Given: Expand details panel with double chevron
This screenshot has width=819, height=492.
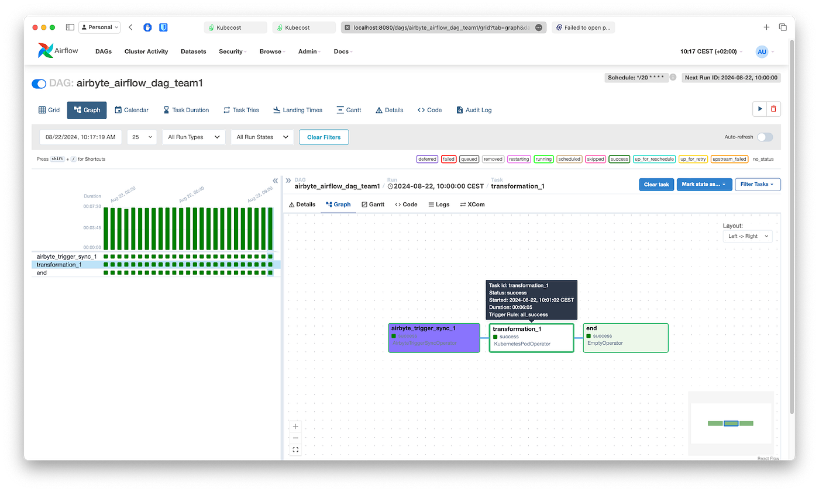Looking at the screenshot, I should (x=288, y=181).
